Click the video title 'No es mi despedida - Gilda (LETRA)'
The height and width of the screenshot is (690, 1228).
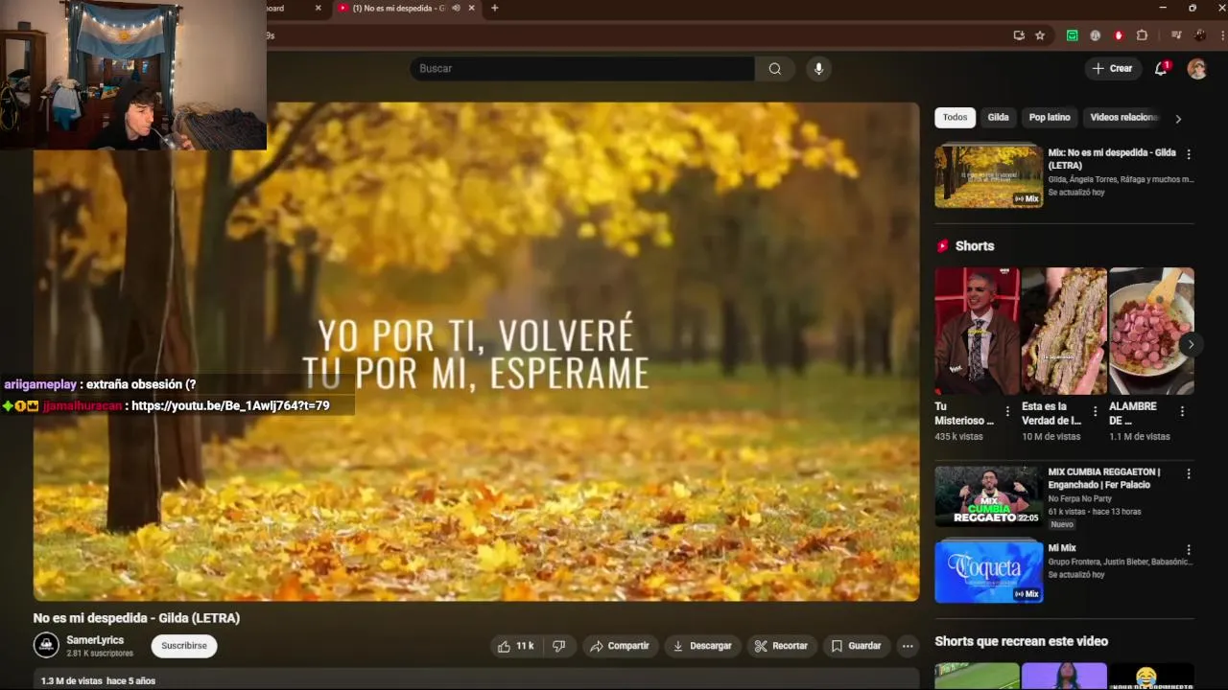(x=136, y=618)
